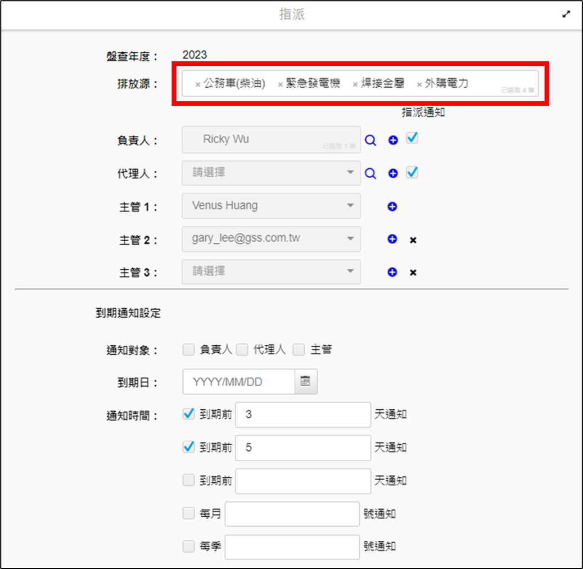Check the 負責人 notification target checkbox
Image resolution: width=583 pixels, height=569 pixels.
(188, 350)
